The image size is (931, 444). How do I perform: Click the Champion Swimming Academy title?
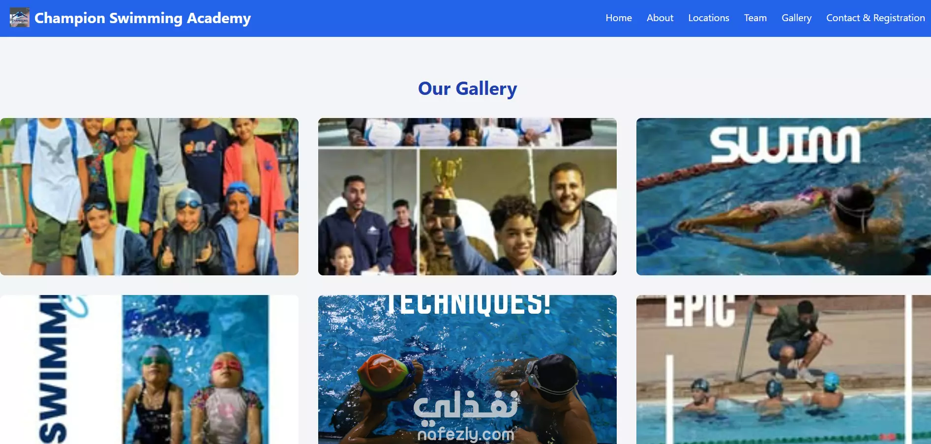click(x=143, y=18)
